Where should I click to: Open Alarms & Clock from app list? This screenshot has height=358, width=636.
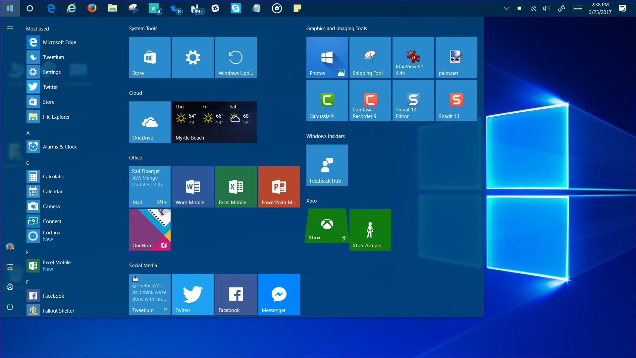[60, 147]
